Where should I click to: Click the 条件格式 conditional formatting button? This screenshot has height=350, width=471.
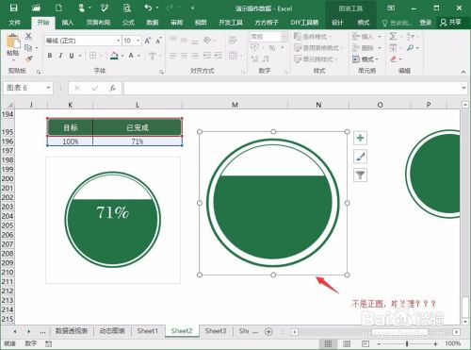[313, 37]
